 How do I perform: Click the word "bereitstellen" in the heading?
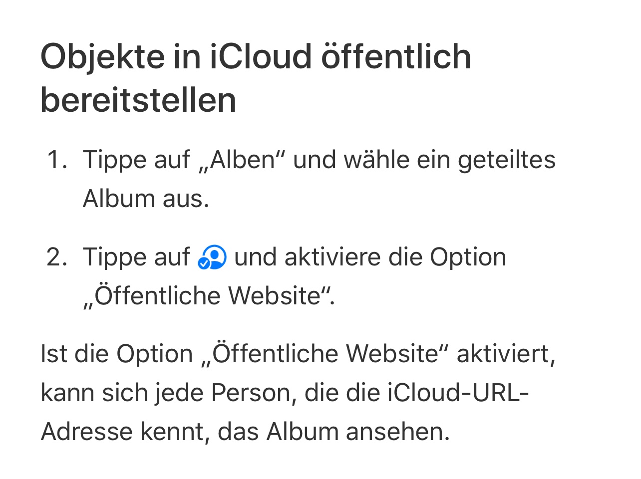(x=138, y=100)
